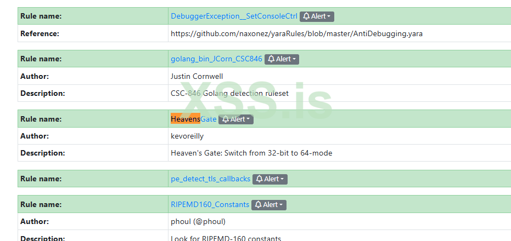The width and height of the screenshot is (511, 241).
Task: Select the author text phoul (@phoul)
Action: click(198, 222)
